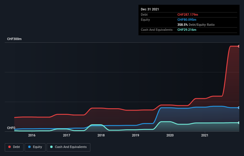The width and height of the screenshot is (244, 156).
Task: Click the Debt label in tooltip
Action: tap(144, 15)
